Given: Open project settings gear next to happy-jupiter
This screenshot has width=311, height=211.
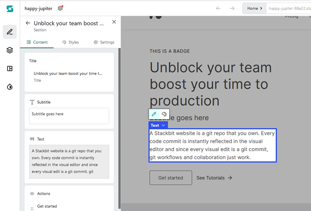Looking at the screenshot, I should 60,8.
